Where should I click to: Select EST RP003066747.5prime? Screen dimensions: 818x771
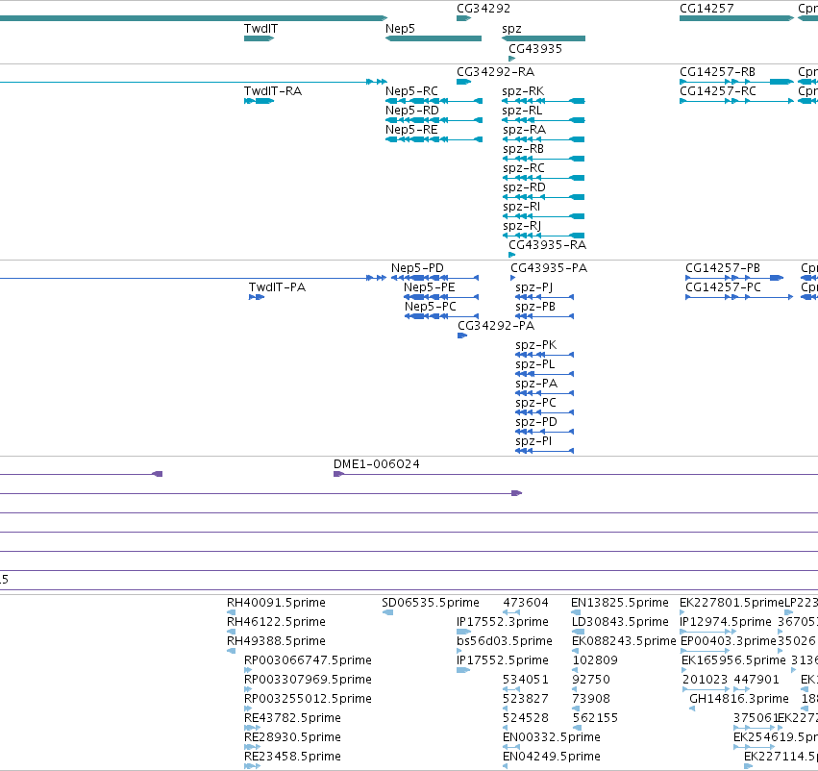pos(308,660)
